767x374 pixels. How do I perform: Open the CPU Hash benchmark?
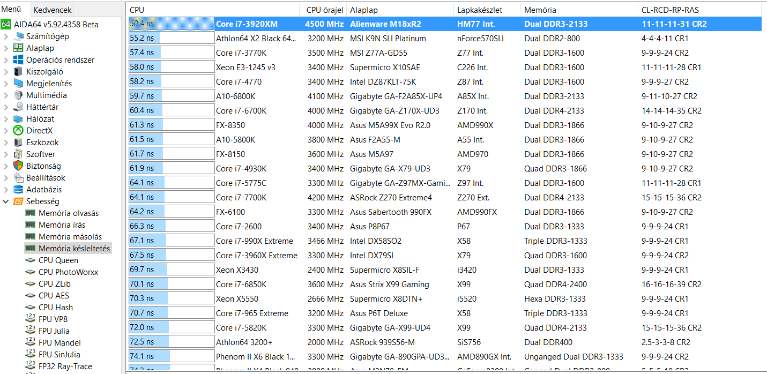[56, 308]
